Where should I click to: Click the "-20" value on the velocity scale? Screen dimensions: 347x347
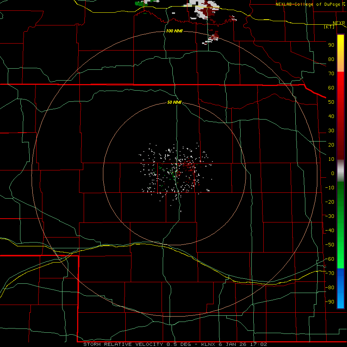click(x=330, y=202)
